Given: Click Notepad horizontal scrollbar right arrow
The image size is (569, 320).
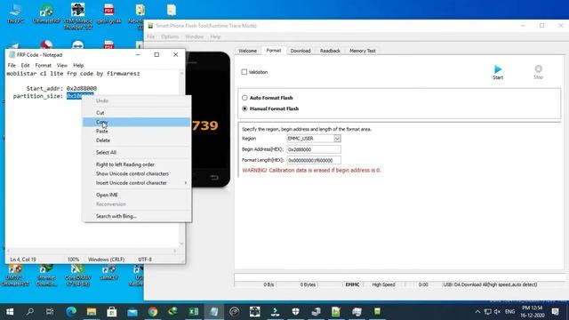Looking at the screenshot, I should tap(175, 251).
